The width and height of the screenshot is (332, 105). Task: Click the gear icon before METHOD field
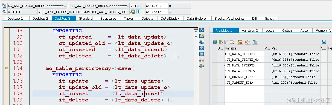(x=4, y=12)
